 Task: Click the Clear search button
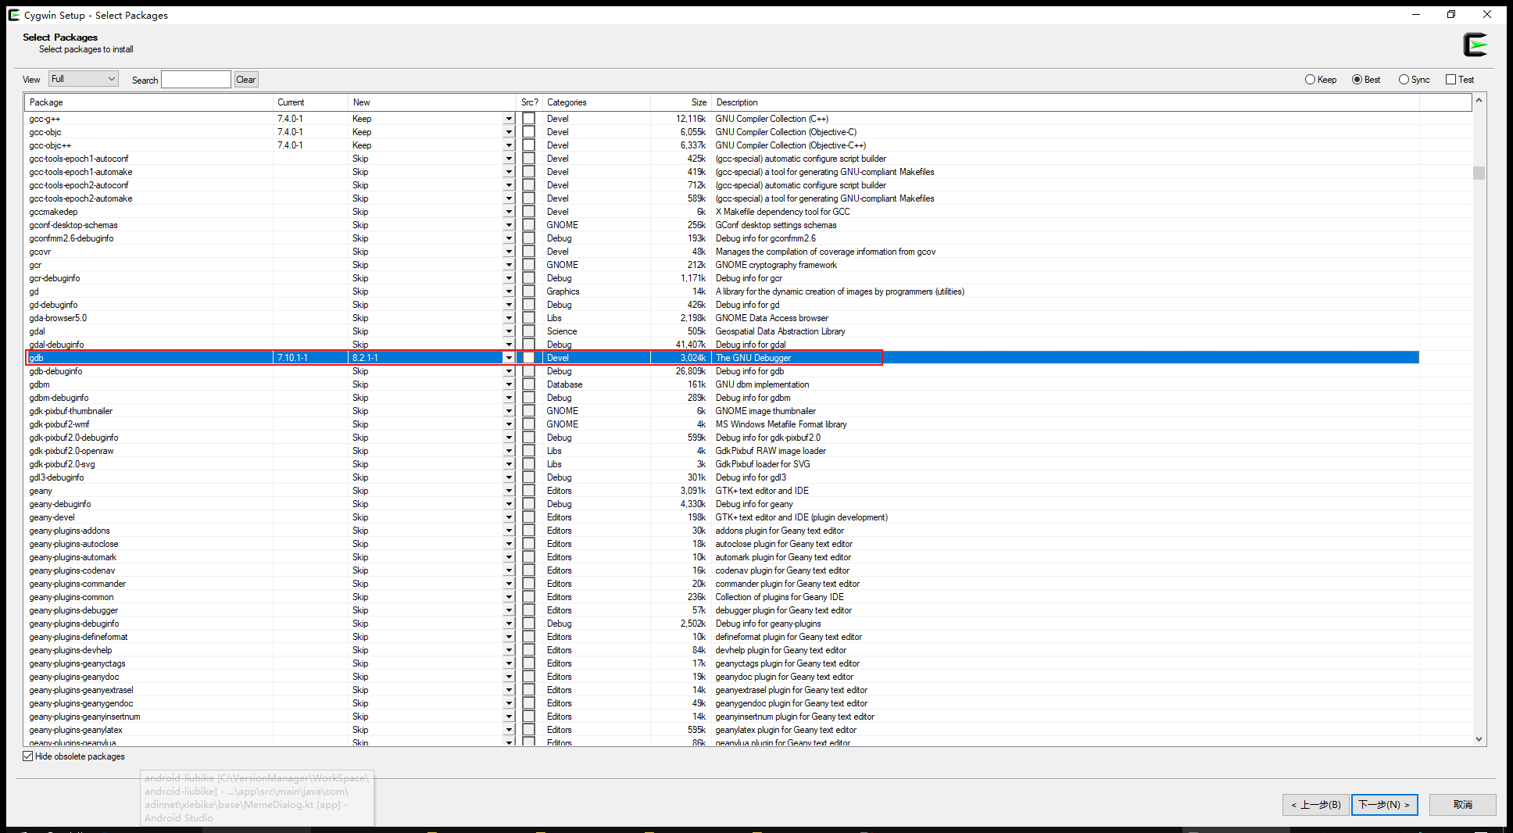coord(246,80)
